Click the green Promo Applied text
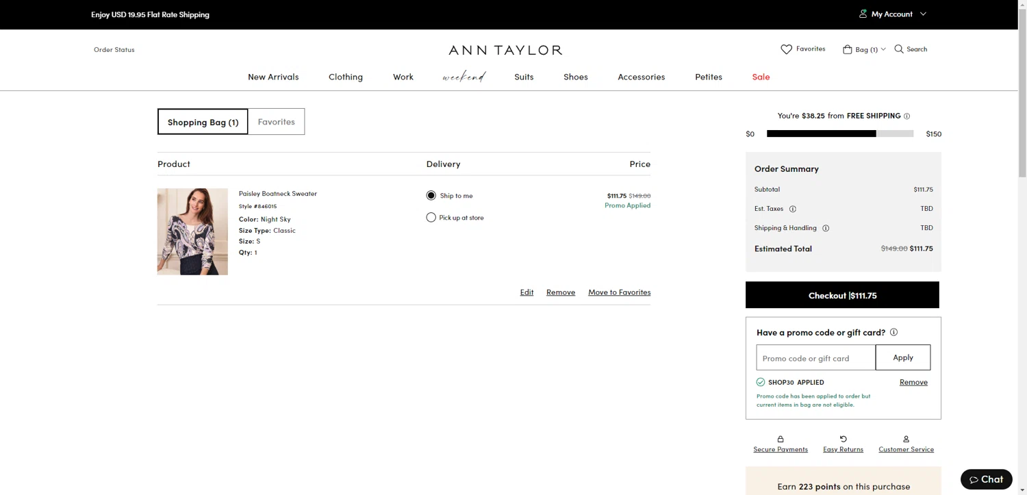This screenshot has width=1027, height=495. (628, 205)
